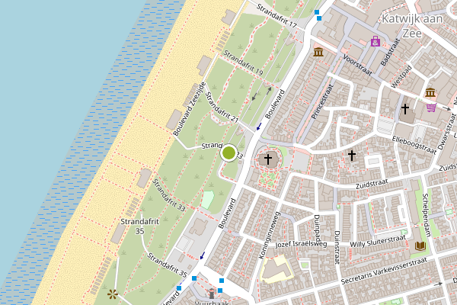The image size is (457, 305).
Task: Open the purple shopping bag shop icon
Action: [376, 41]
